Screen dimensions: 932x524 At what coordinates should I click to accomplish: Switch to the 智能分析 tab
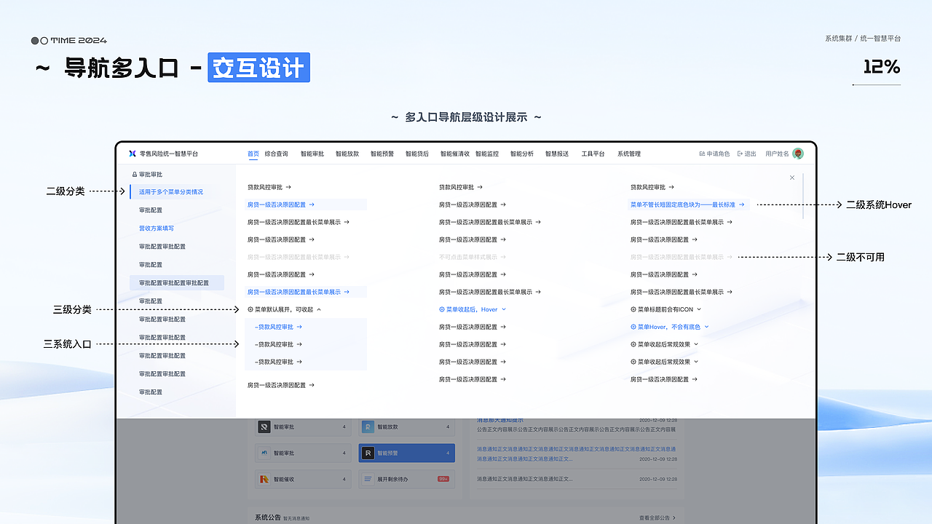click(522, 154)
